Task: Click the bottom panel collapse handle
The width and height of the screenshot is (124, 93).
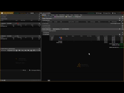Action: pyautogui.click(x=49, y=80)
